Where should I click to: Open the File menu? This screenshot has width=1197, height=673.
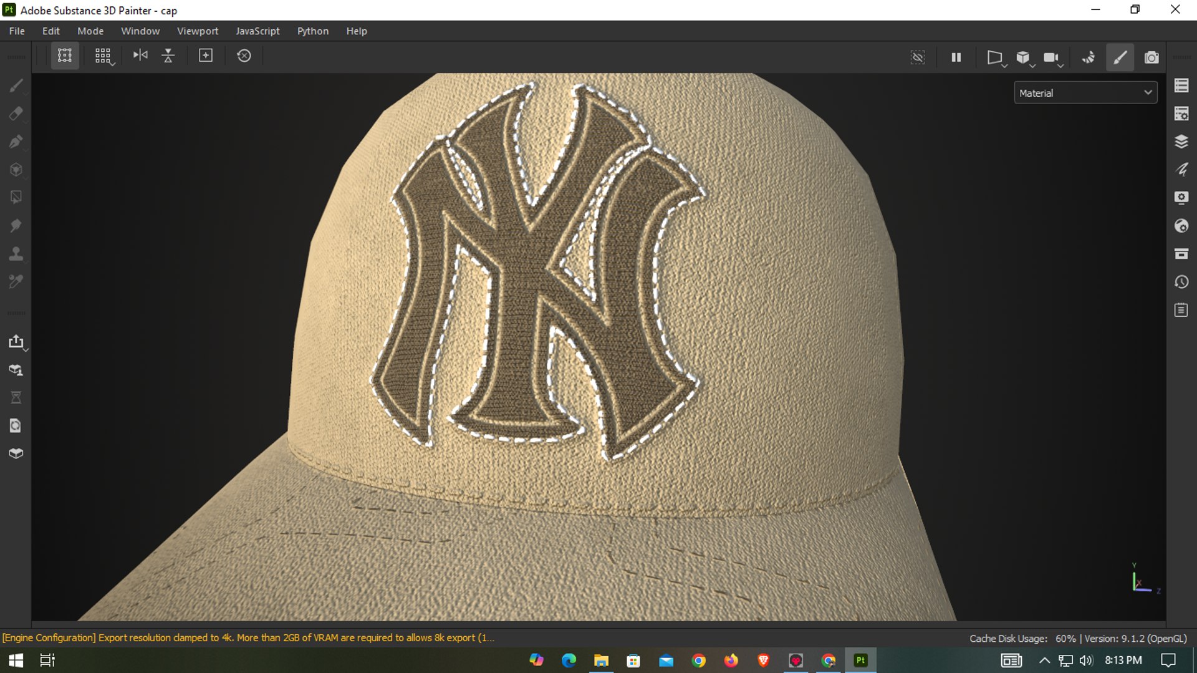pyautogui.click(x=17, y=31)
